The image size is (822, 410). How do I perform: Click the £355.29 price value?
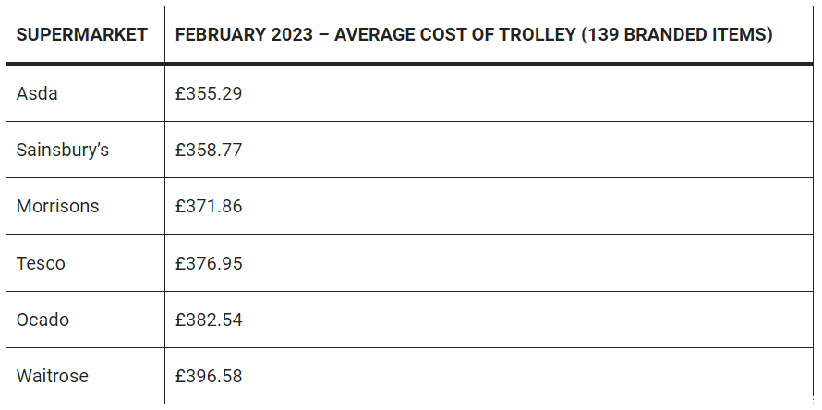coord(209,93)
